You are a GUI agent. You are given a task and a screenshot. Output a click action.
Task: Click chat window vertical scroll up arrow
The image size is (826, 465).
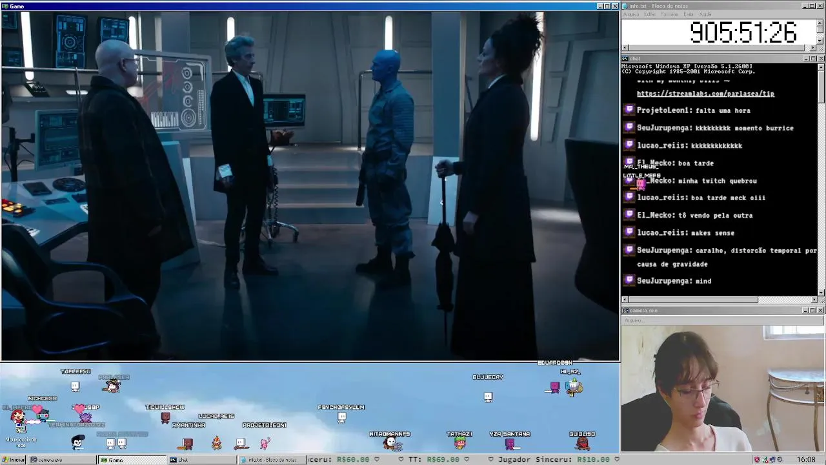pyautogui.click(x=820, y=67)
